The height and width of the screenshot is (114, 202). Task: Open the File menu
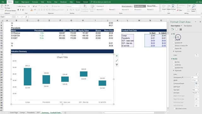[3, 2]
